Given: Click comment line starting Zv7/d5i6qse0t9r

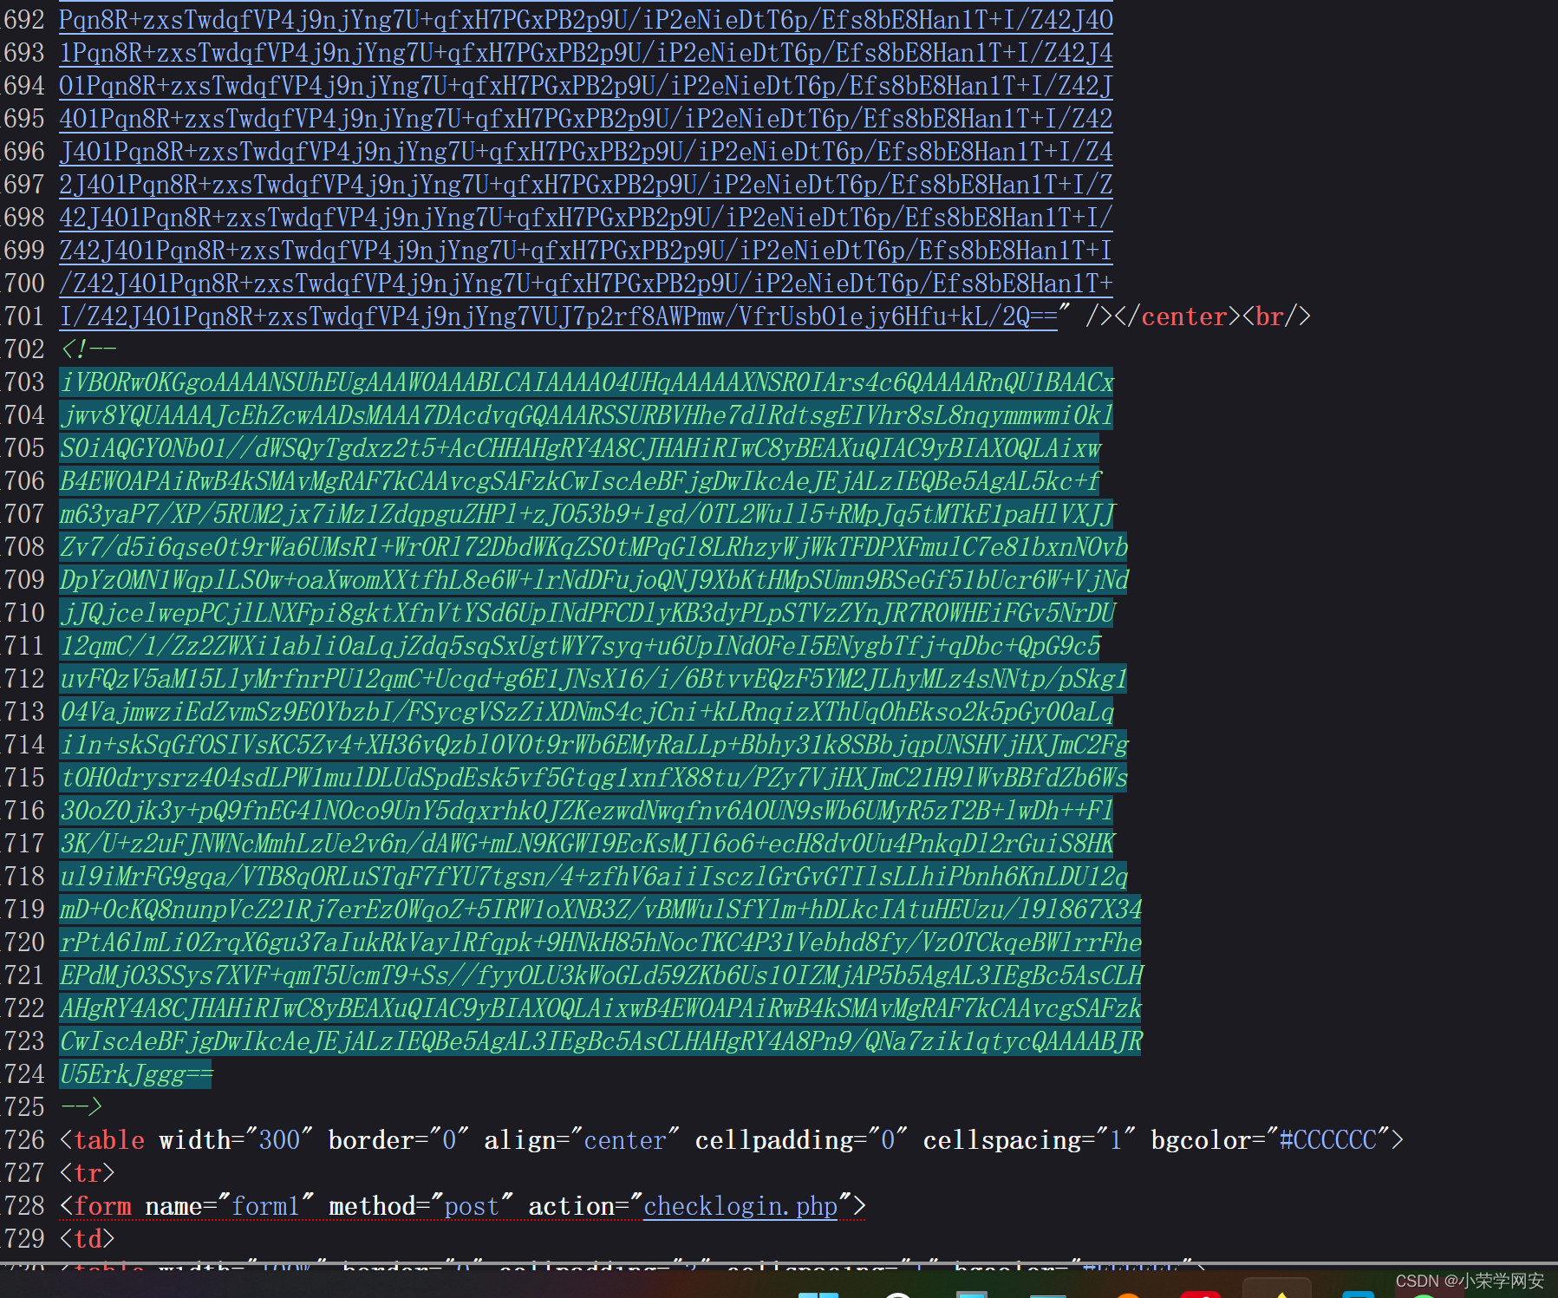Looking at the screenshot, I should [593, 546].
